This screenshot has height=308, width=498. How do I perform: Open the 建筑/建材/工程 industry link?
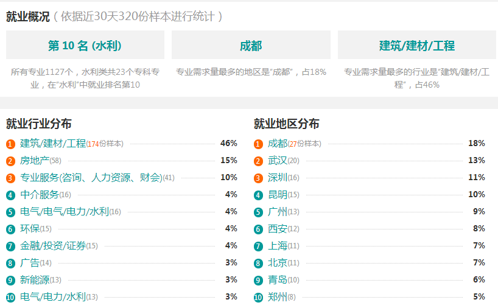(x=53, y=144)
